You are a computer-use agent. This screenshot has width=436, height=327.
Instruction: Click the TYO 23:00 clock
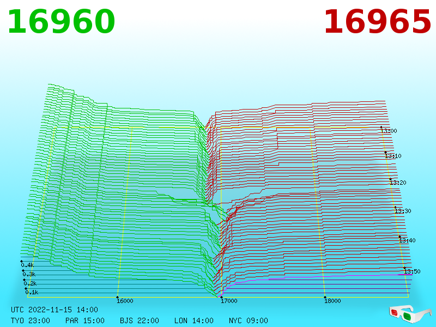(x=31, y=320)
